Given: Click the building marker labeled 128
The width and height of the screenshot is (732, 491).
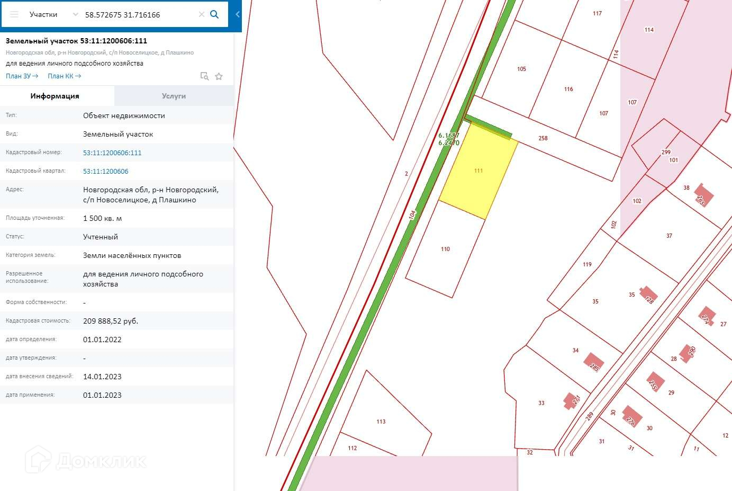Looking at the screenshot, I should pos(648,296).
